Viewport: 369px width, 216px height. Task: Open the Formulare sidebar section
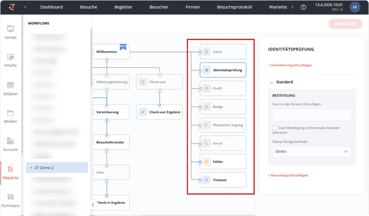pyautogui.click(x=10, y=201)
